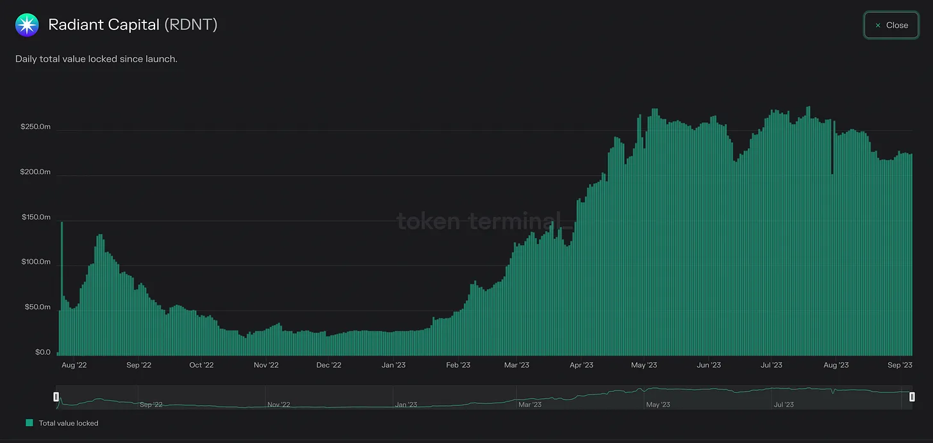Toggle the Total value locked legend square
Screen dimensions: 933x443
29,423
